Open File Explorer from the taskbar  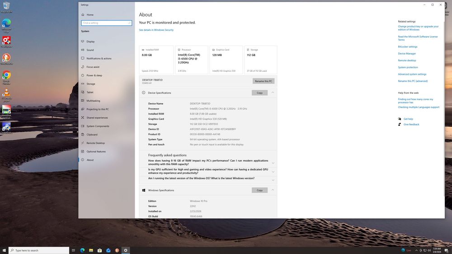[x=91, y=250]
